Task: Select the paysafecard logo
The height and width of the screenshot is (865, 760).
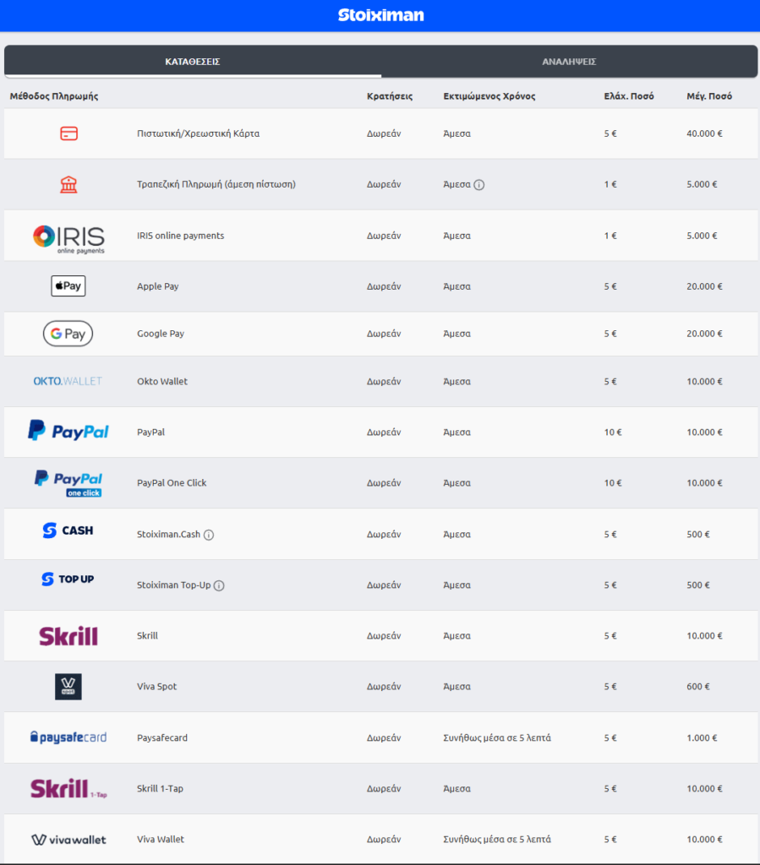Action: [x=68, y=737]
